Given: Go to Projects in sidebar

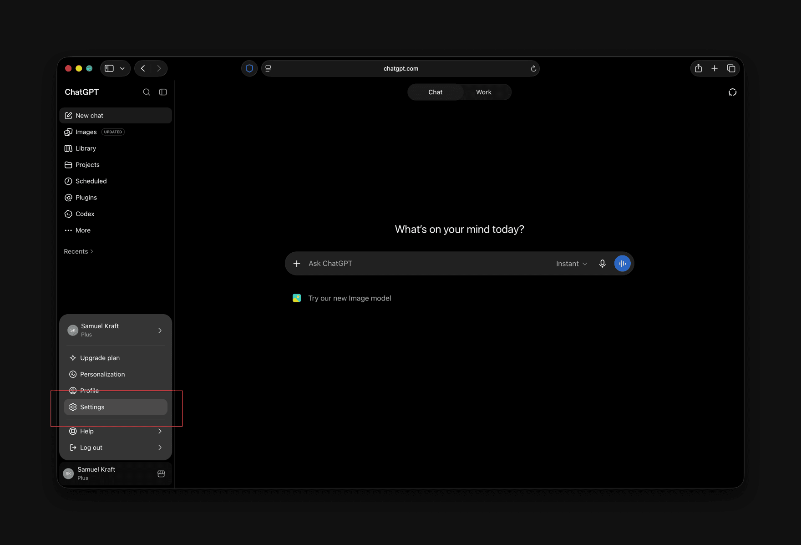Looking at the screenshot, I should [x=116, y=165].
